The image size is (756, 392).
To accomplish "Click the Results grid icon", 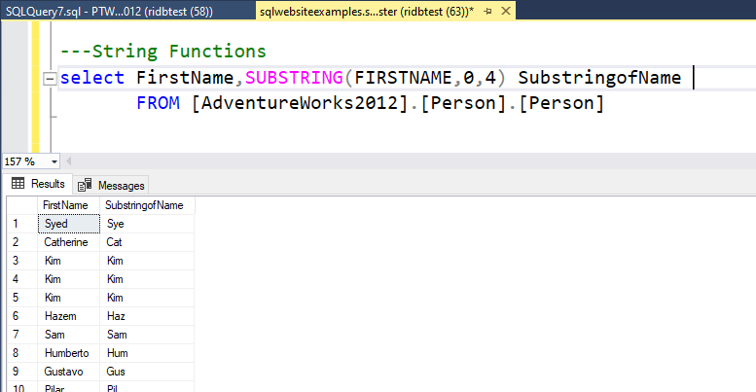I will [18, 183].
